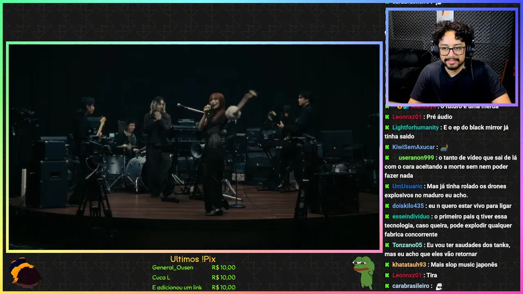This screenshot has height=294, width=523.
Task: Click the message 'Mais slop music japonês'
Action: pos(464,265)
